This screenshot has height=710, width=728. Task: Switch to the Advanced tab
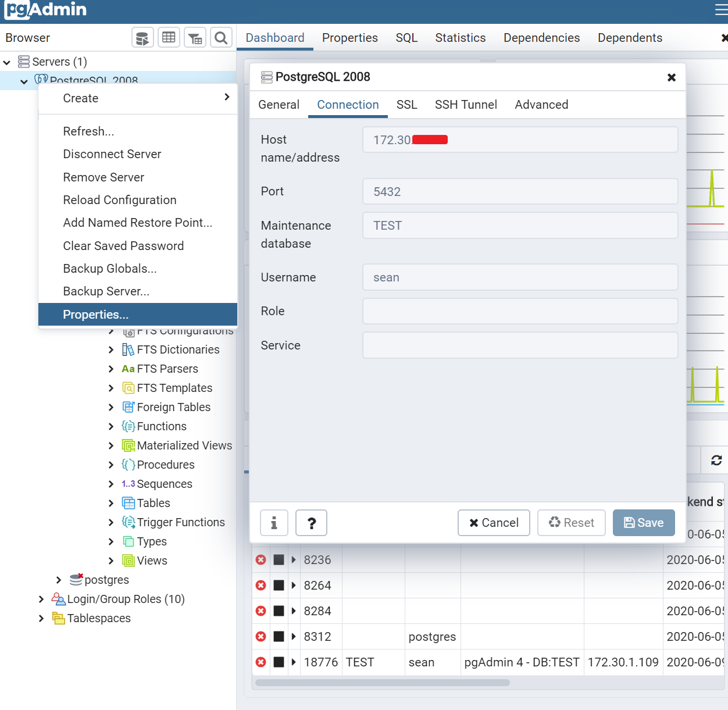coord(541,105)
